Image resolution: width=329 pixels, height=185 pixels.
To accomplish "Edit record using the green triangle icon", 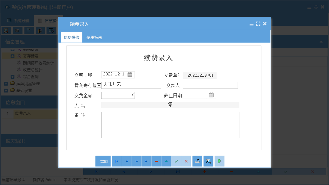I will (166, 161).
